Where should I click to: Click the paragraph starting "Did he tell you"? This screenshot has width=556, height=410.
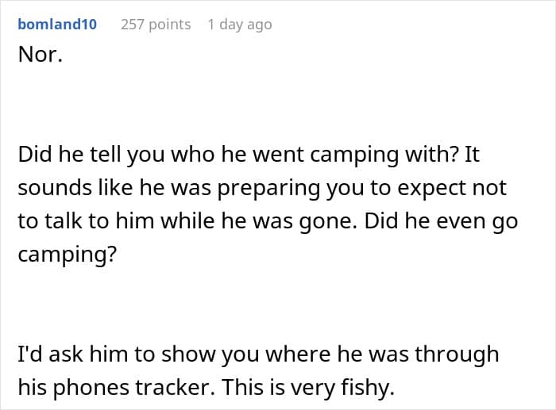[248, 155]
